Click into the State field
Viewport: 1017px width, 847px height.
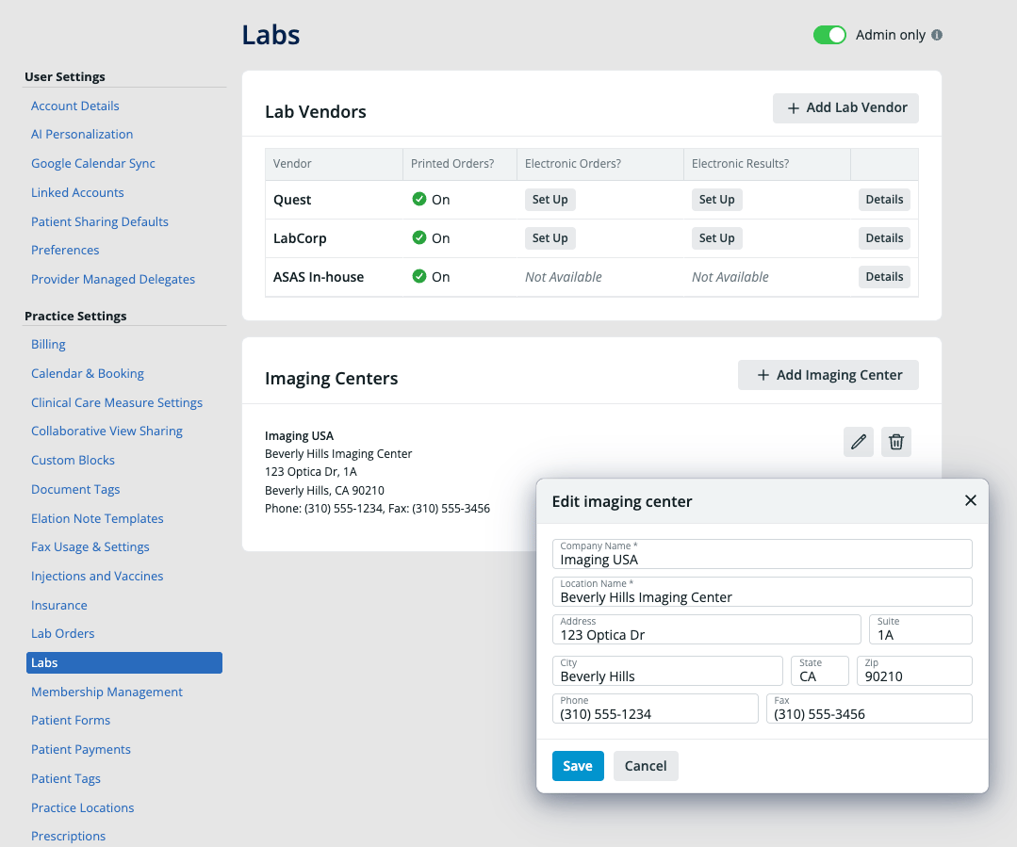[820, 671]
